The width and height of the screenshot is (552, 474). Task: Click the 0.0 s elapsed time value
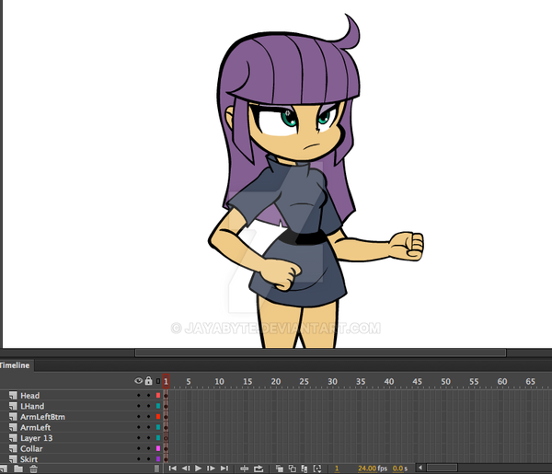(x=397, y=468)
